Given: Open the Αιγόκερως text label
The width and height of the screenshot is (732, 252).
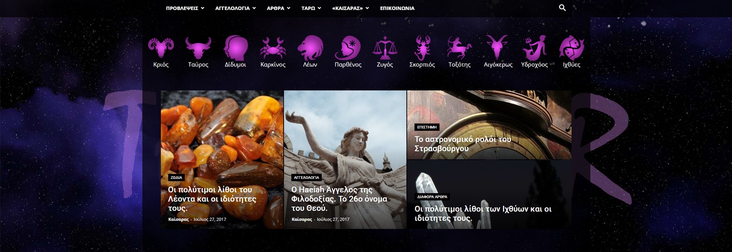Looking at the screenshot, I should pyautogui.click(x=498, y=65).
